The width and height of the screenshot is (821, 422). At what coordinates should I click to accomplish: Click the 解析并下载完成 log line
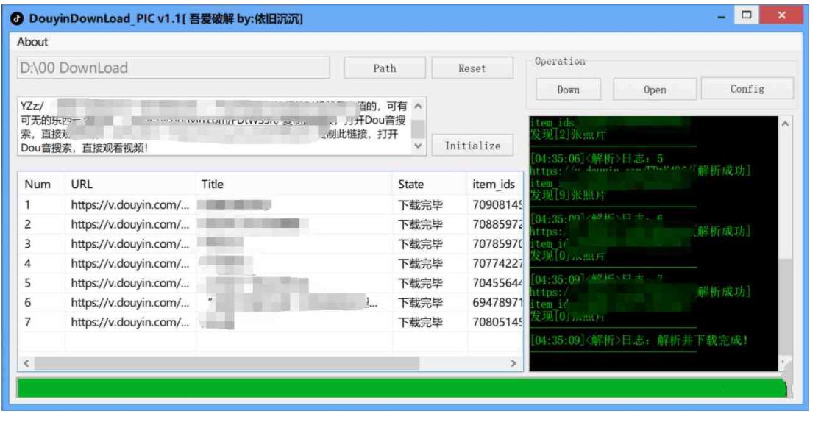[639, 340]
